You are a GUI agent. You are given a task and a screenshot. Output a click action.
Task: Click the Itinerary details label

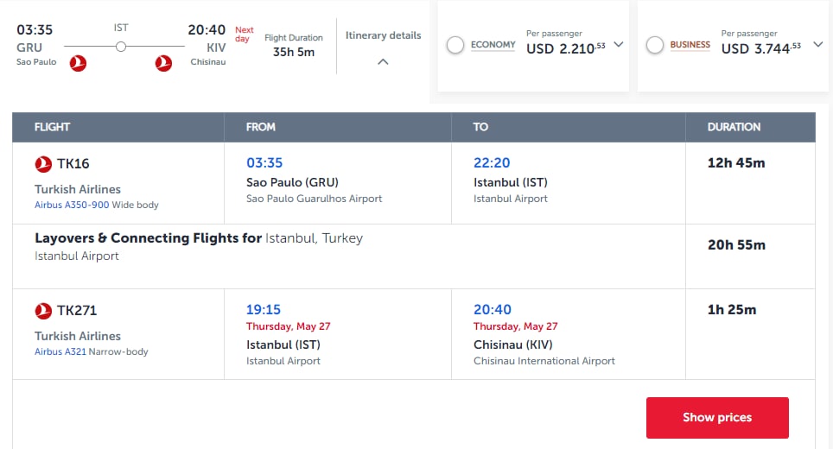(x=383, y=35)
